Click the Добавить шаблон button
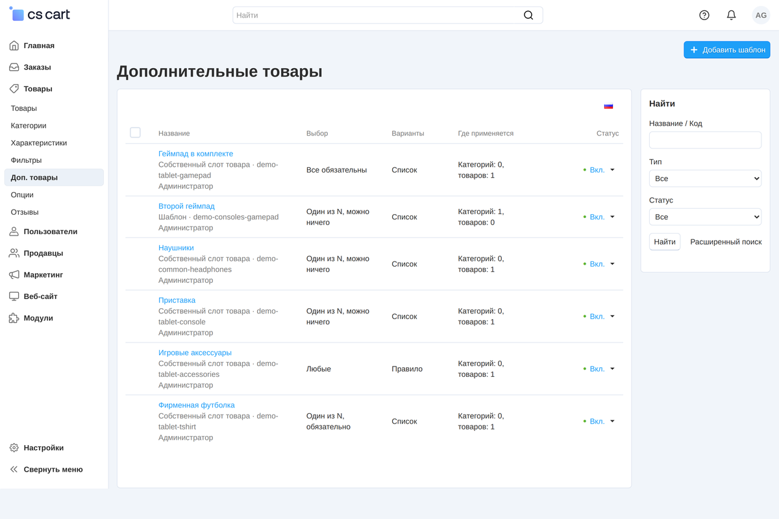 (x=726, y=50)
